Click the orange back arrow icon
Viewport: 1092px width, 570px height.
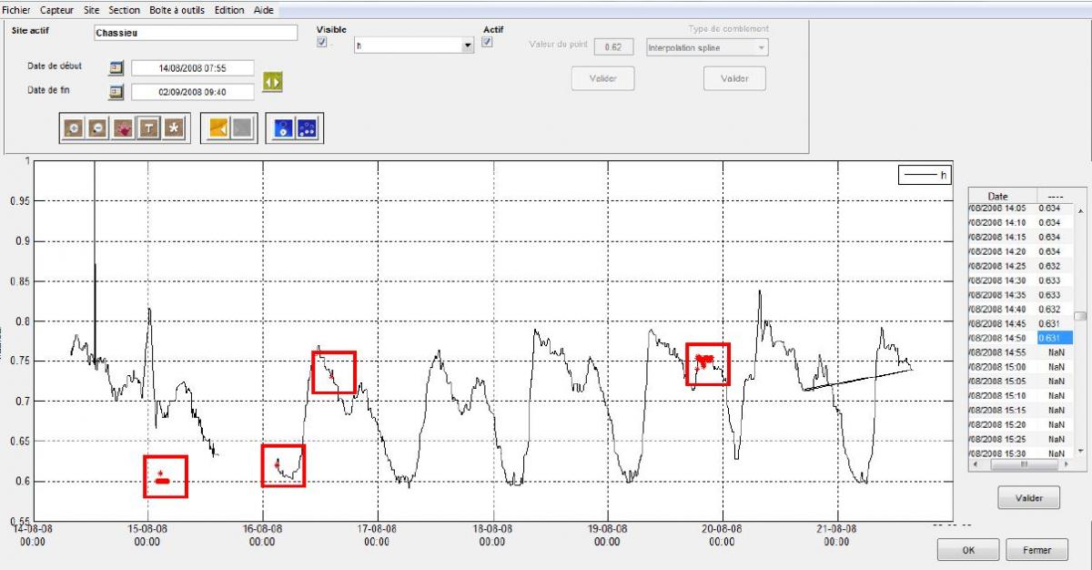(217, 128)
